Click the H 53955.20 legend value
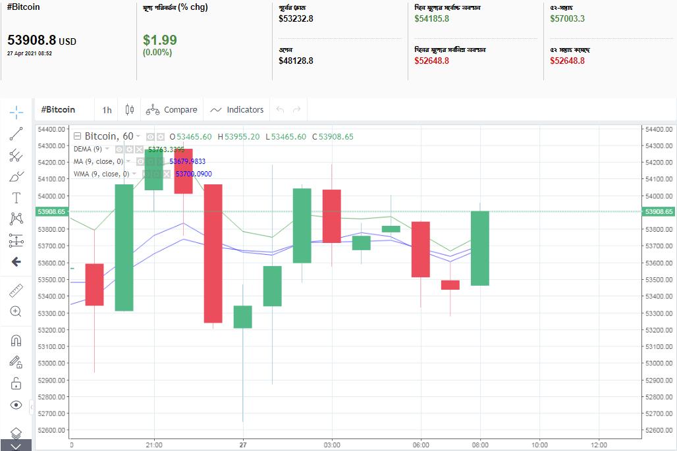 [x=239, y=137]
